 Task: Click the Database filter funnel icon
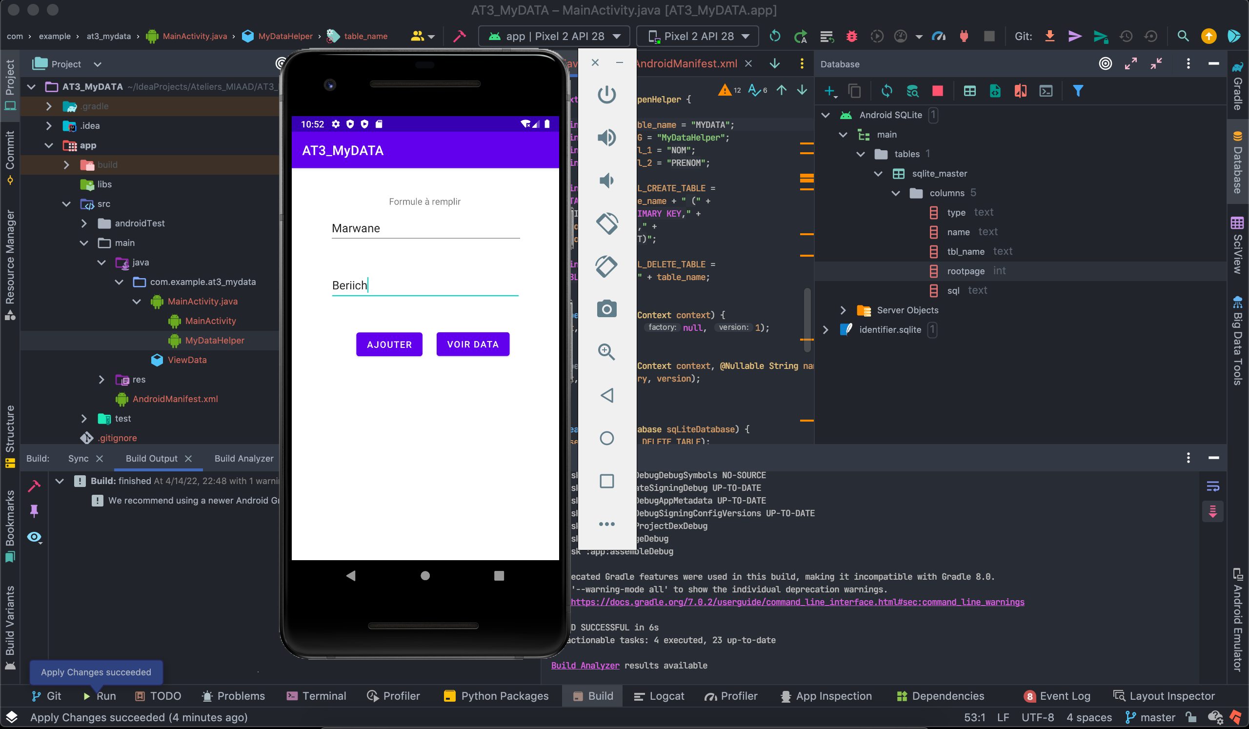[1078, 91]
